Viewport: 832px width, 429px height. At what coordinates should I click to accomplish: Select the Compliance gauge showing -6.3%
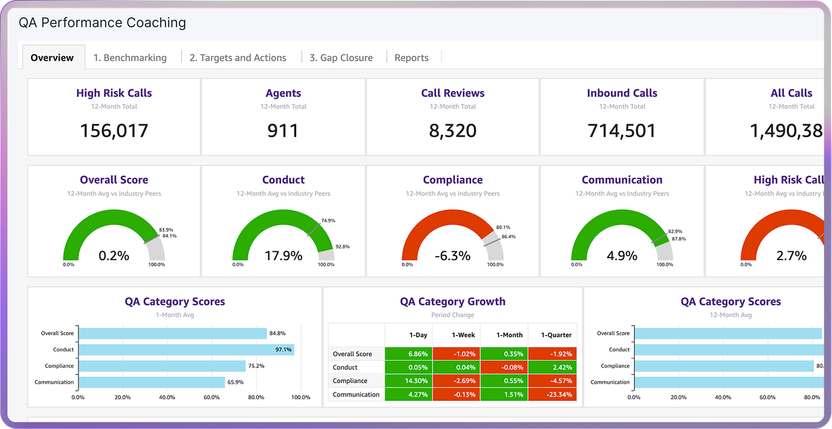click(x=453, y=236)
